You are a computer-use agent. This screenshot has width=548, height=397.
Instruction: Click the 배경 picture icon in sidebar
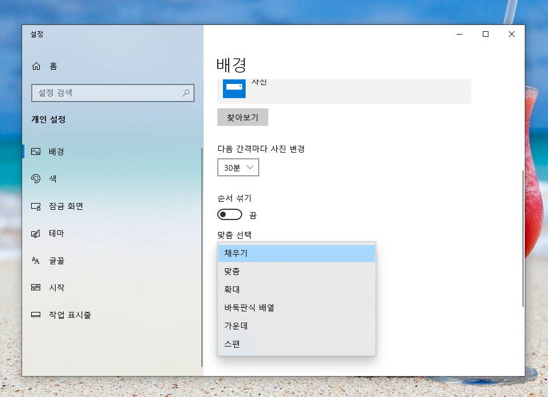point(36,151)
